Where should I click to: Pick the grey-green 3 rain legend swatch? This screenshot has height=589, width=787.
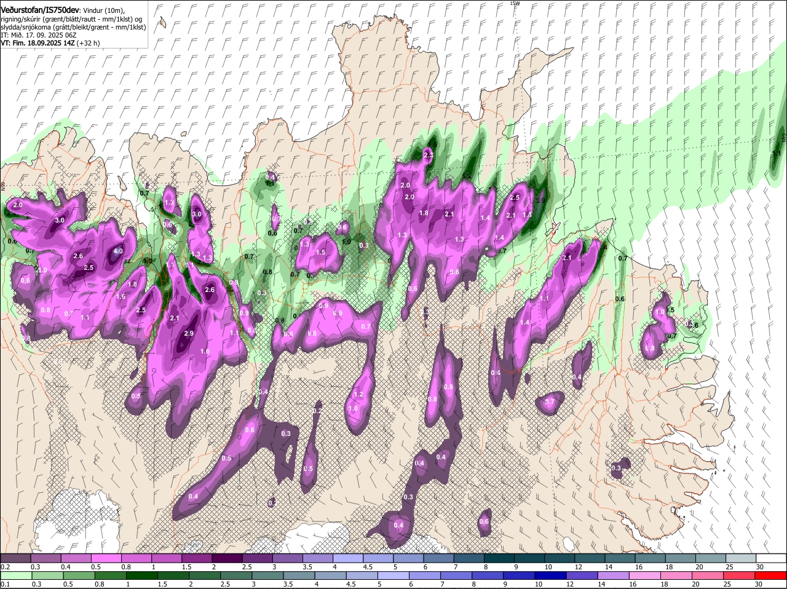click(267, 575)
